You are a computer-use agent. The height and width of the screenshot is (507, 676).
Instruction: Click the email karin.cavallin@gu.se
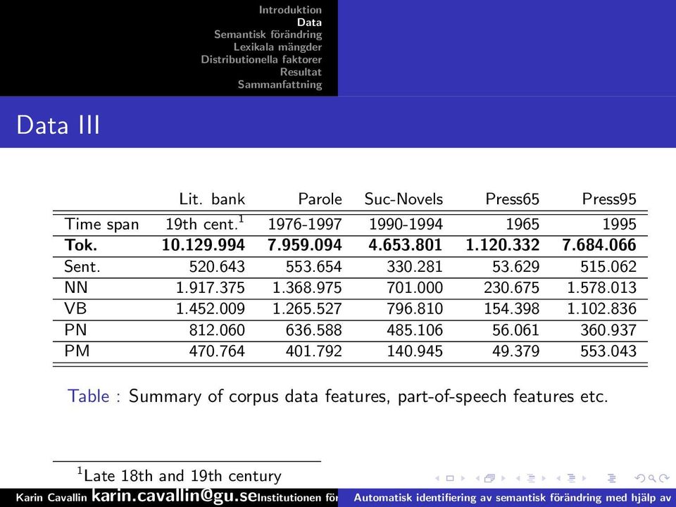[175, 495]
